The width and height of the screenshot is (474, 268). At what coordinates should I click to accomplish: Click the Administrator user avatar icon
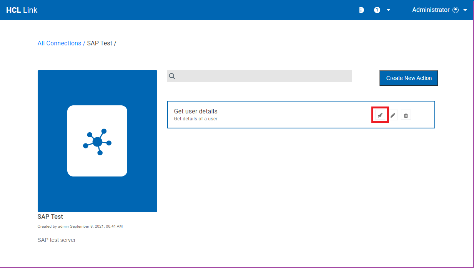pos(456,10)
